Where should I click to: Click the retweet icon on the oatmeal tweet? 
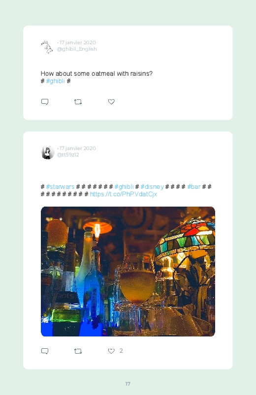(78, 102)
